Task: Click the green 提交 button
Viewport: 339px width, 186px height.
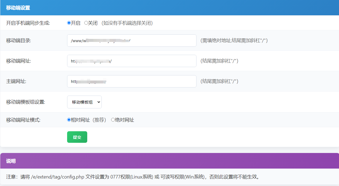Action: (77, 137)
